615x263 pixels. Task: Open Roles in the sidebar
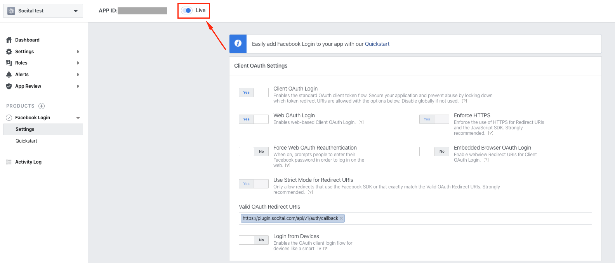click(x=21, y=63)
